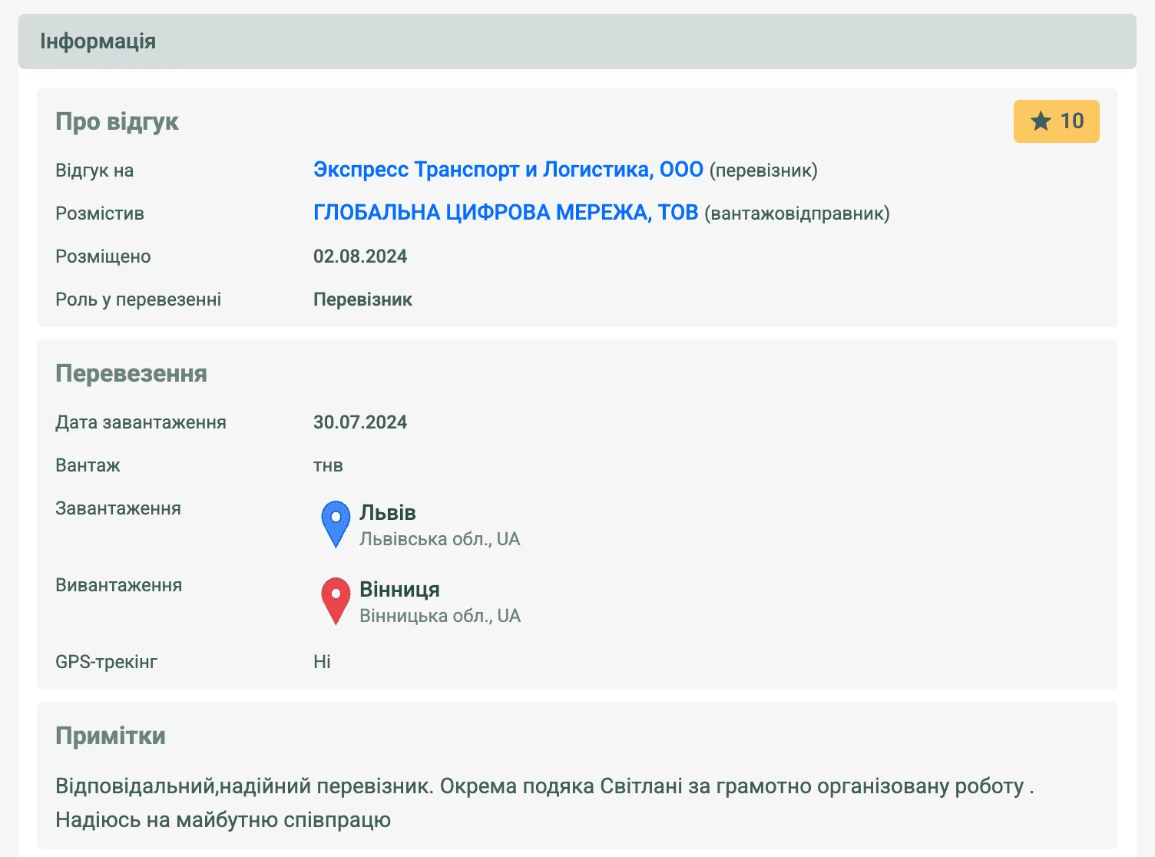
Task: Click the star icon in rating badge
Action: point(1041,121)
